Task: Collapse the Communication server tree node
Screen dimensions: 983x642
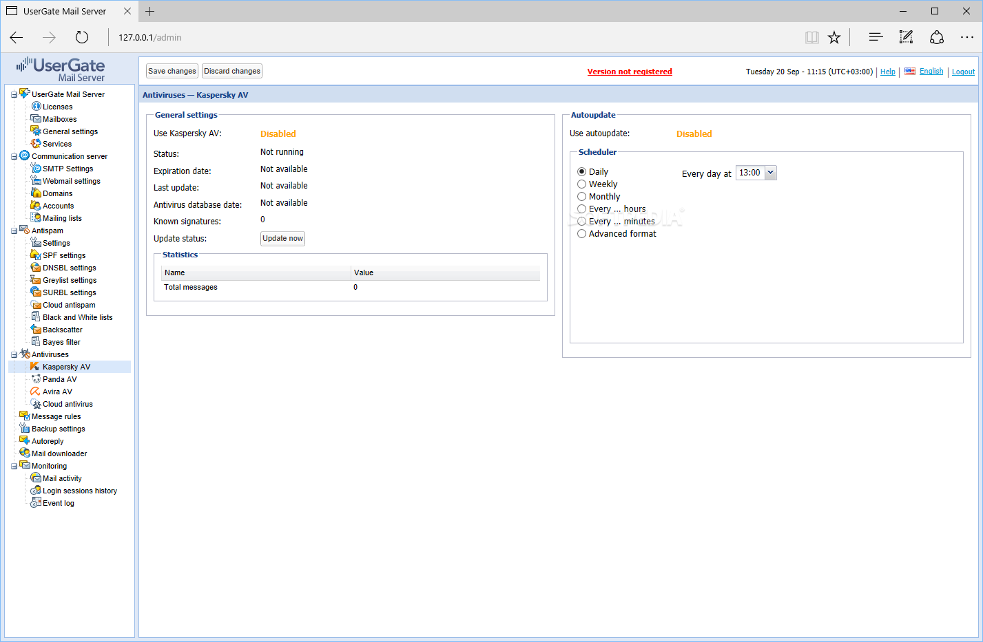Action: tap(14, 157)
